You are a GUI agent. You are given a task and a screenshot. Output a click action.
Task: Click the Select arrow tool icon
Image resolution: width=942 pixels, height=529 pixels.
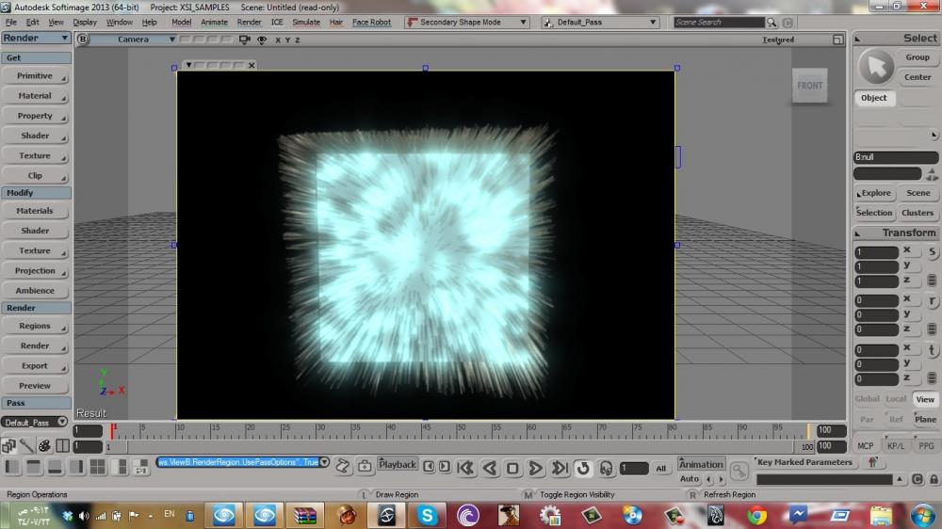point(877,66)
